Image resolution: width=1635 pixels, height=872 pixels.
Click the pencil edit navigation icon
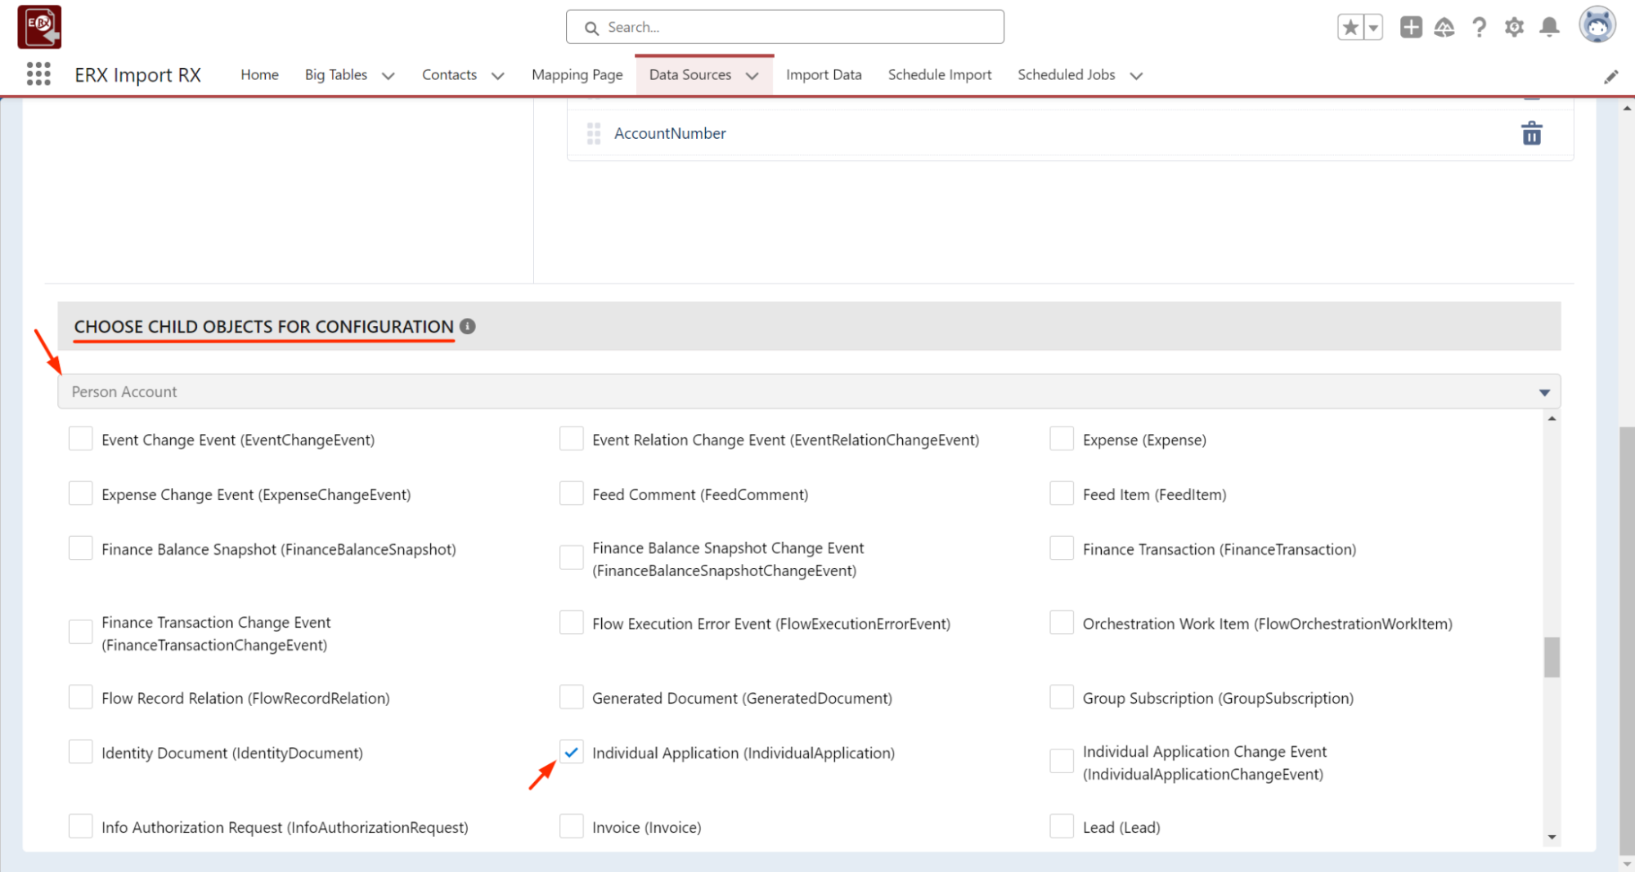tap(1610, 77)
